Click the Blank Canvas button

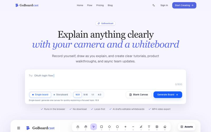[x=139, y=95]
